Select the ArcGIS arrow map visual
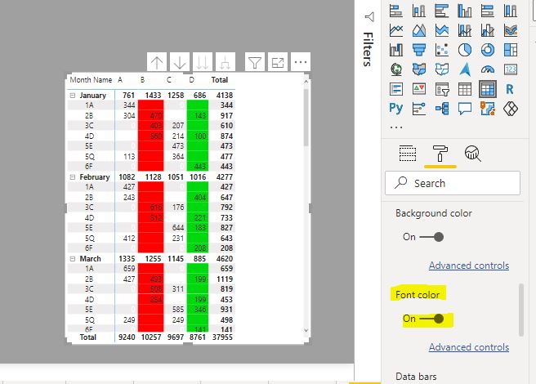 465,69
